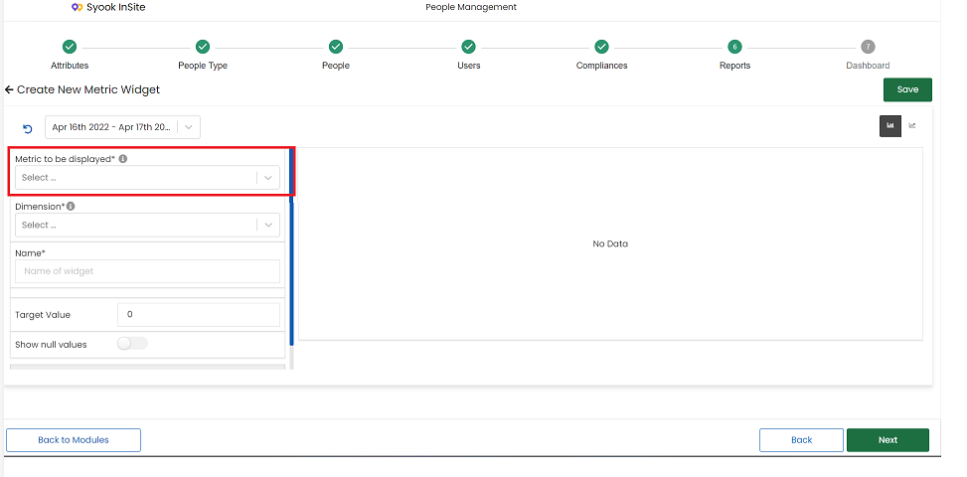The height and width of the screenshot is (477, 967).
Task: Click the Attributes step checkmark icon
Action: tap(70, 47)
